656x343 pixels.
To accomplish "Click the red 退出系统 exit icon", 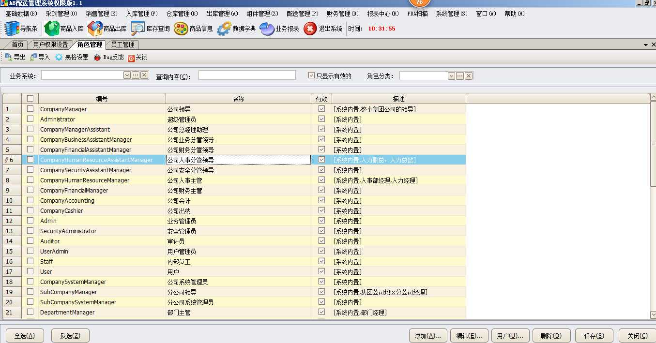I will tap(310, 29).
